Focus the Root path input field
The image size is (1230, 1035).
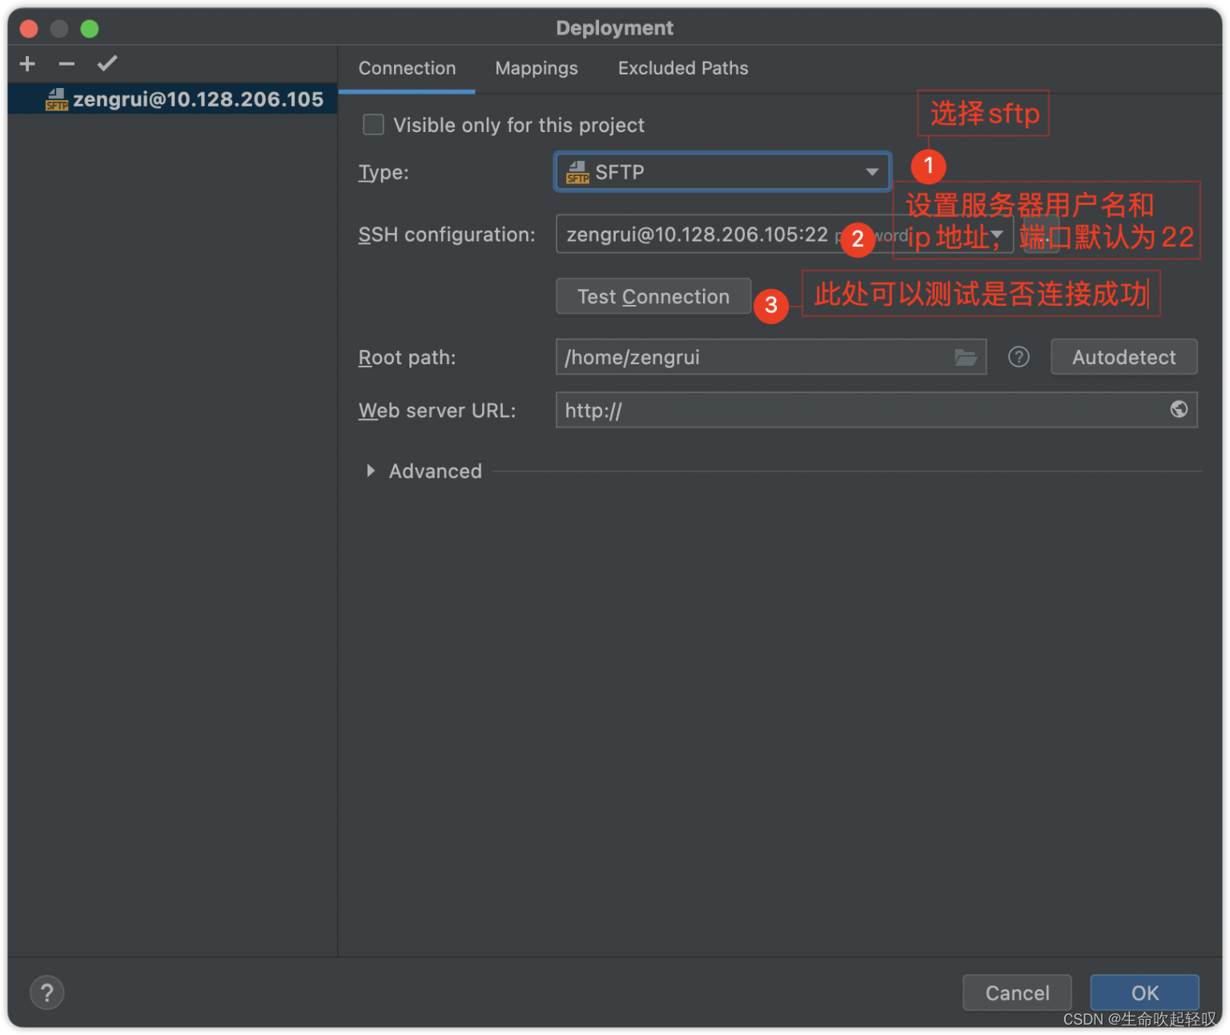pyautogui.click(x=770, y=357)
